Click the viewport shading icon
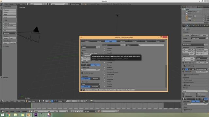209x117 pixels. (40, 101)
